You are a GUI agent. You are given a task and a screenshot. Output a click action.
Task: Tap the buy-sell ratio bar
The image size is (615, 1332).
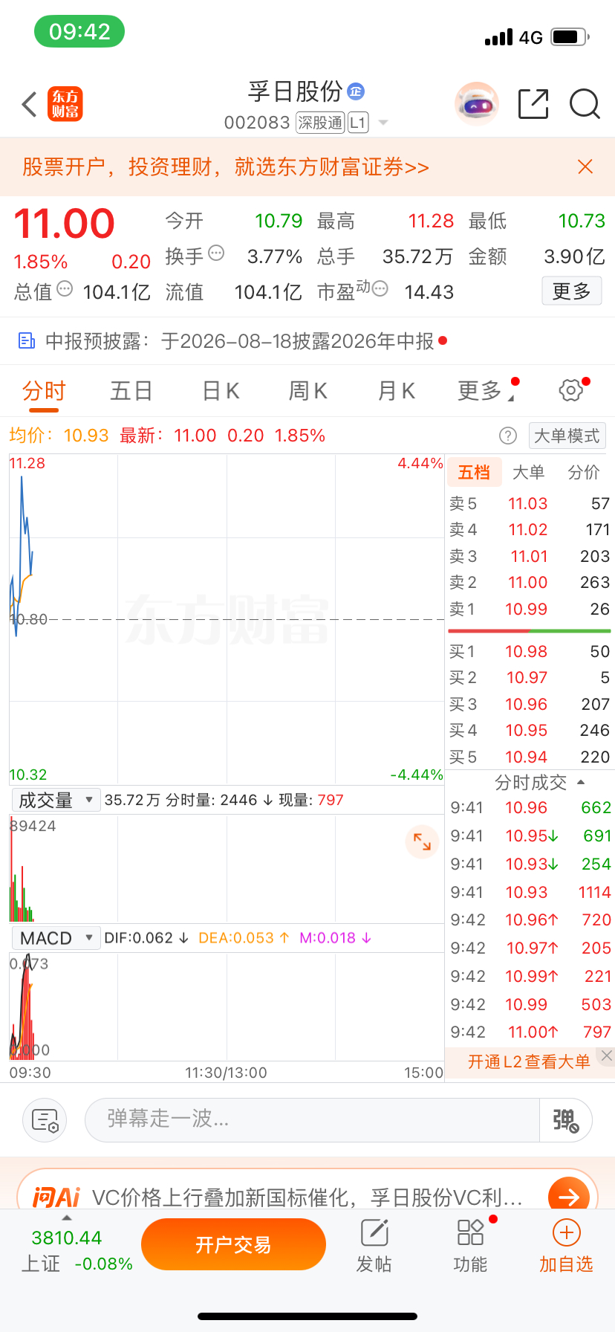point(530,631)
